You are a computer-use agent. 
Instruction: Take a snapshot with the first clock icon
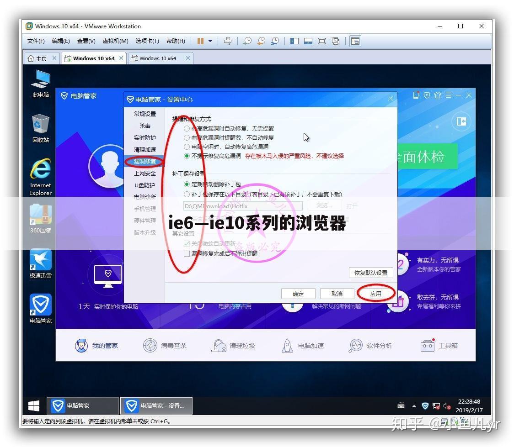(x=247, y=41)
